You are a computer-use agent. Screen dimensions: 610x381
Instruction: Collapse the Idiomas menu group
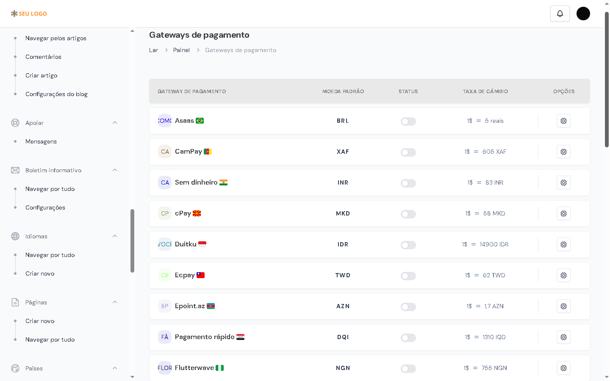[x=114, y=236]
